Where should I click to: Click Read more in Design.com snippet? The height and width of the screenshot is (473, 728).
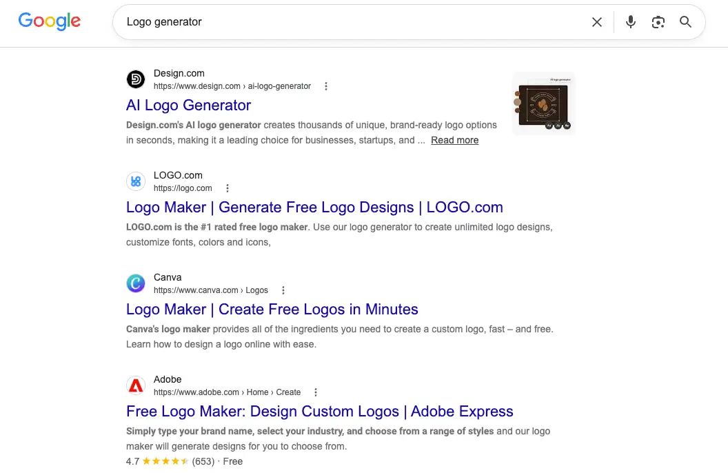(x=454, y=140)
